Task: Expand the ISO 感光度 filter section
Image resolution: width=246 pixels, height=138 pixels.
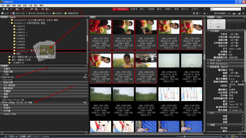Action: [2, 86]
